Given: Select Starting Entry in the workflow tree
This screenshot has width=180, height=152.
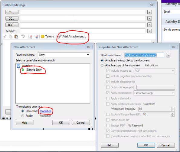Looking at the screenshot, I should pos(34,70).
